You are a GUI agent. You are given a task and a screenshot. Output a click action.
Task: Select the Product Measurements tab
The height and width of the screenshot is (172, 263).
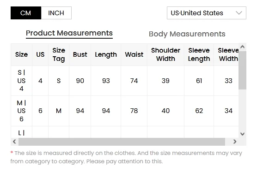point(69,33)
